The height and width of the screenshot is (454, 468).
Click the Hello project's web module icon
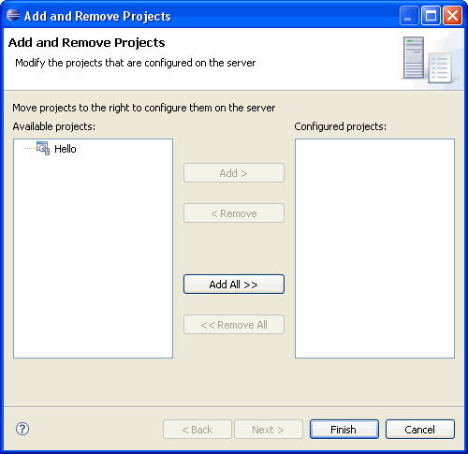click(43, 148)
